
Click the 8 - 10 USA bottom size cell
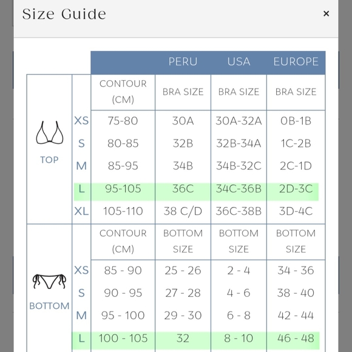click(x=239, y=338)
